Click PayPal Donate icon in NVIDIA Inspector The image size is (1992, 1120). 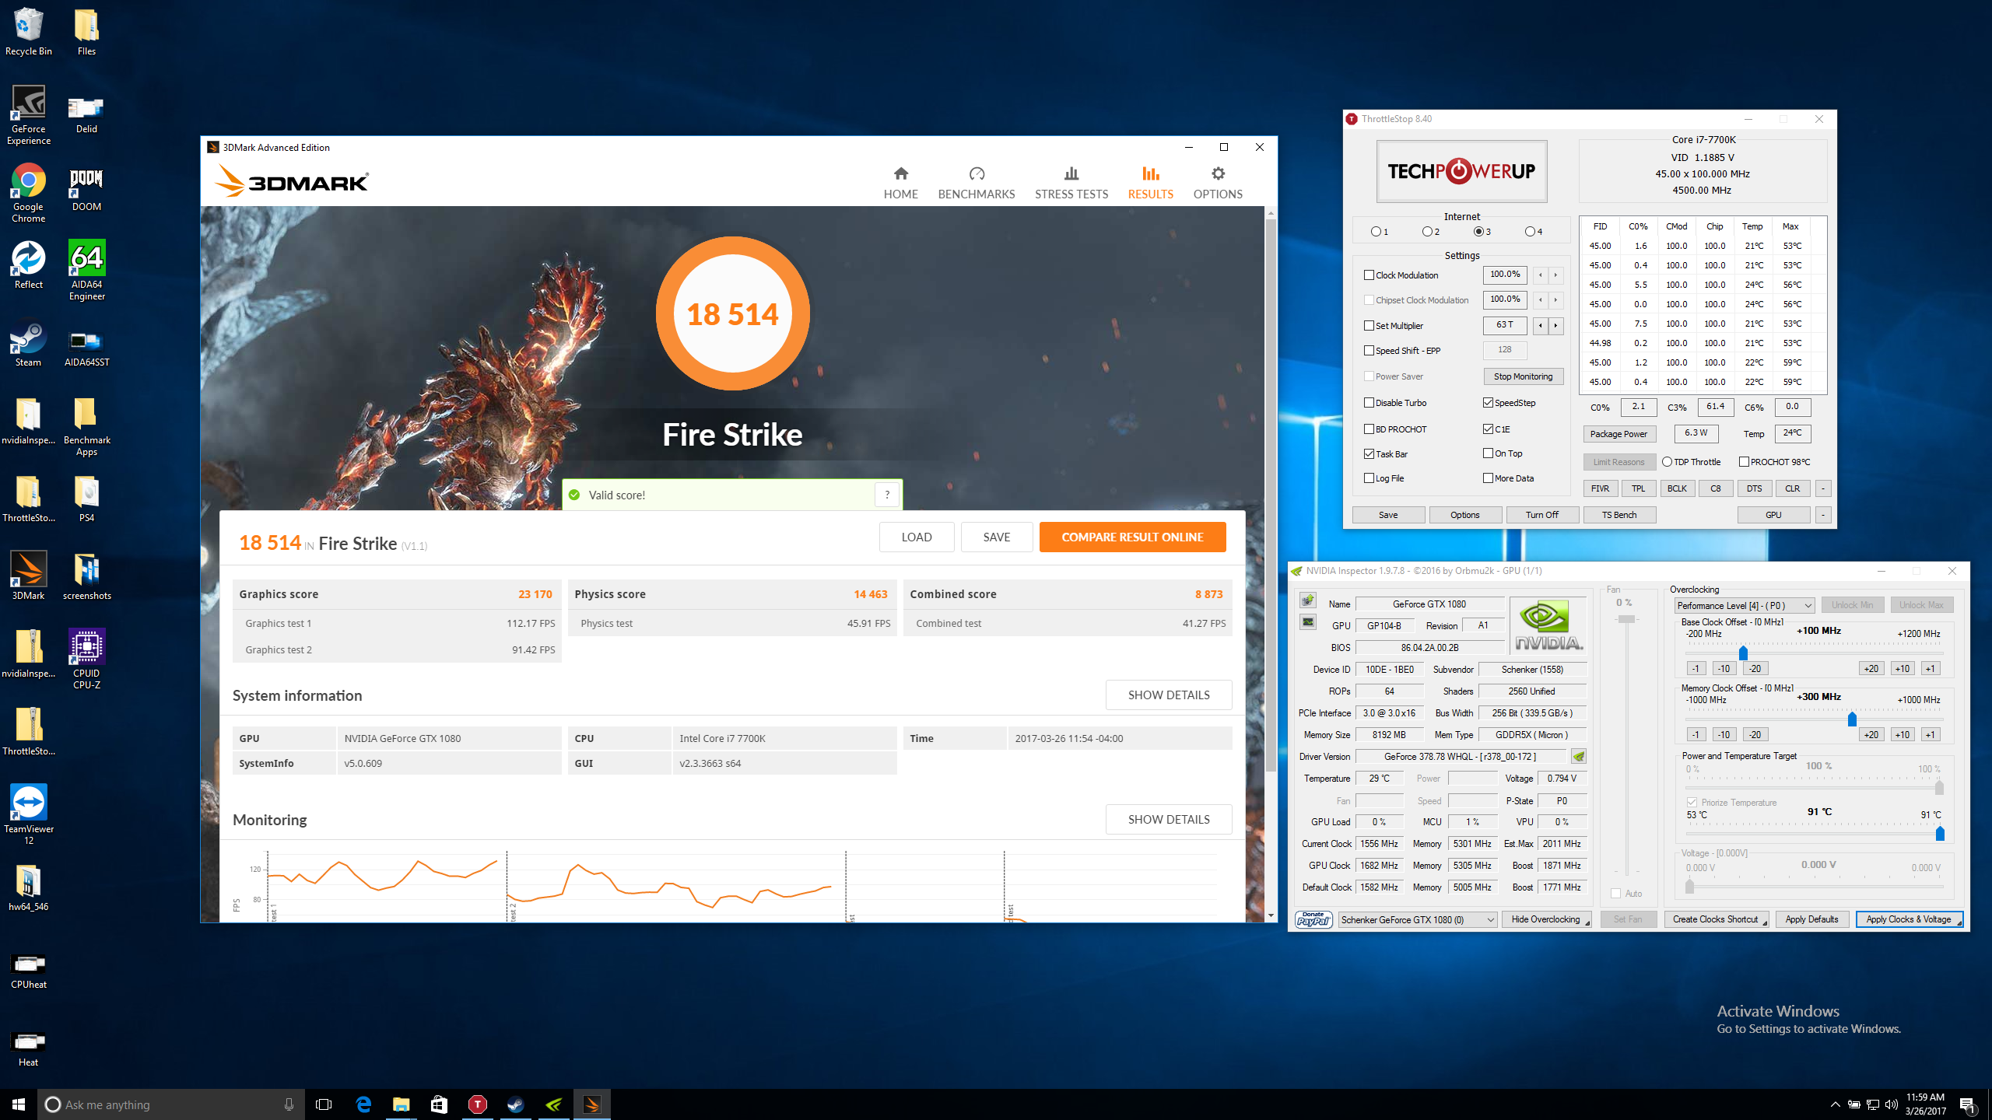tap(1313, 919)
